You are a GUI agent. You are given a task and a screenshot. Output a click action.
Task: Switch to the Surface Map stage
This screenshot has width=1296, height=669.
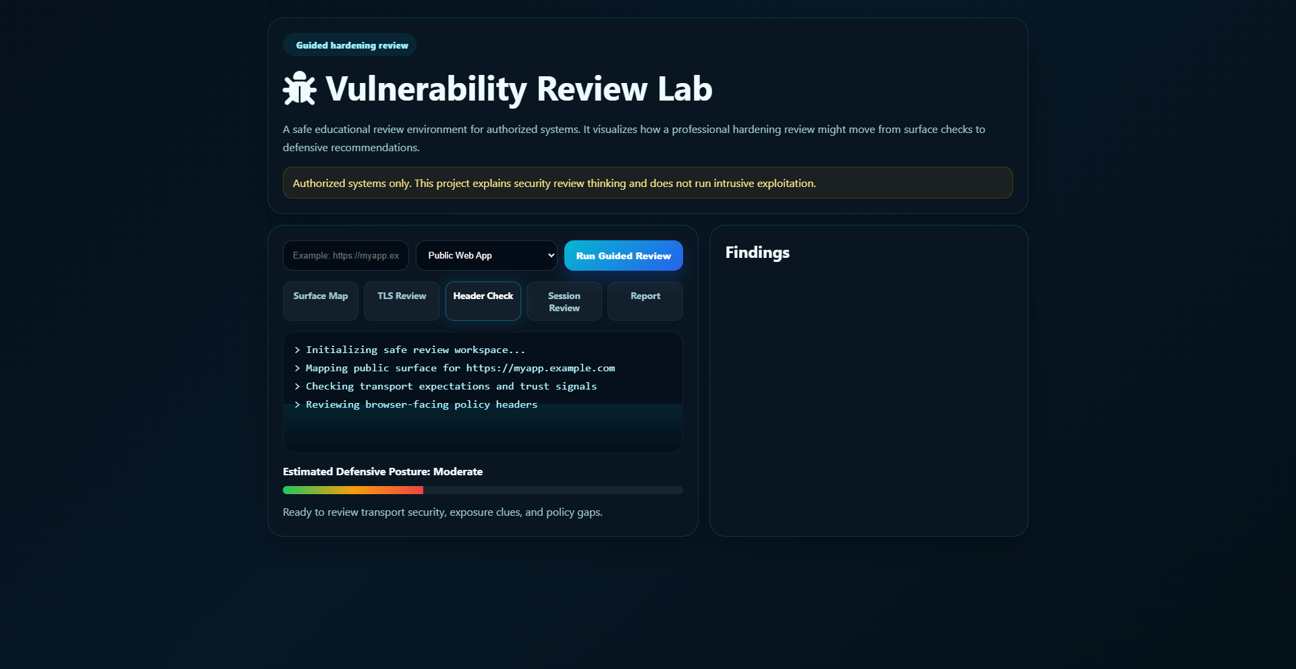click(x=320, y=301)
